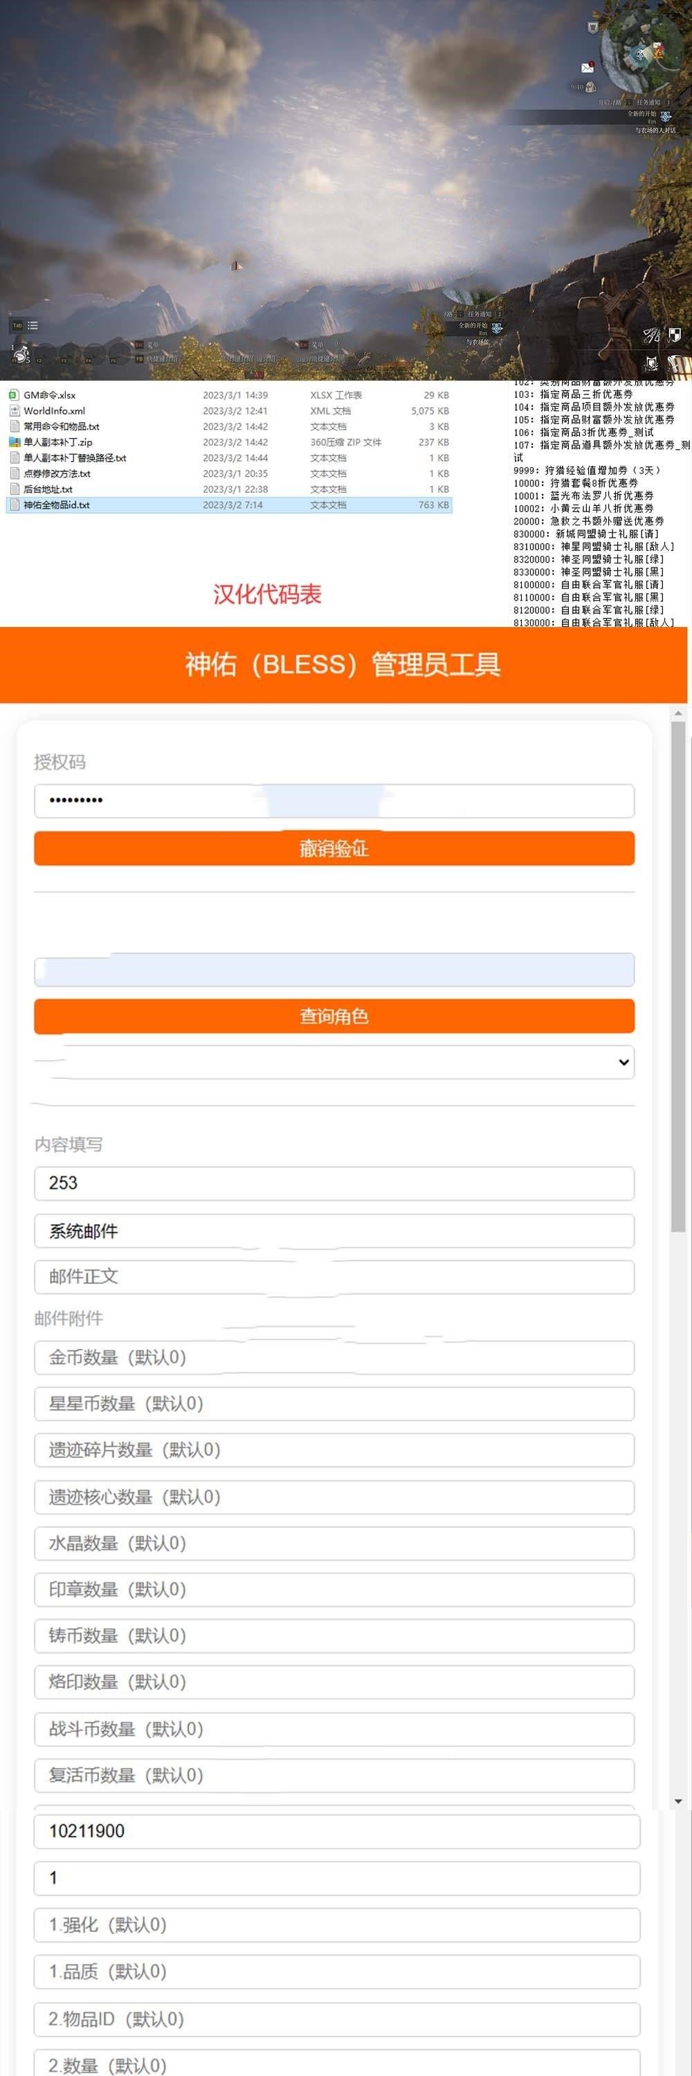Click the mail envelope icon near minimap
The height and width of the screenshot is (2076, 692).
(x=588, y=68)
